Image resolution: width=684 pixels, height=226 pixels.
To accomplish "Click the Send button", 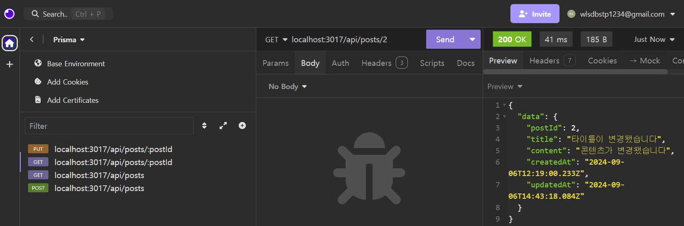I will pos(445,39).
